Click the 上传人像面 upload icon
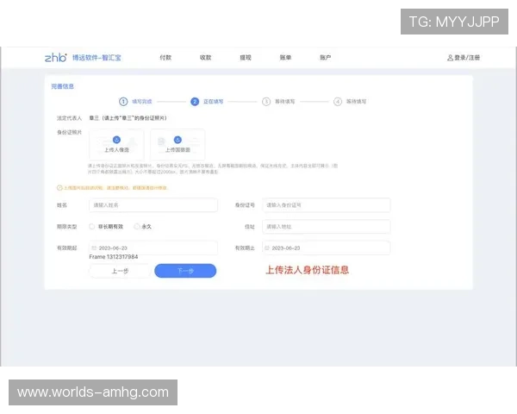The width and height of the screenshot is (517, 414). (116, 140)
